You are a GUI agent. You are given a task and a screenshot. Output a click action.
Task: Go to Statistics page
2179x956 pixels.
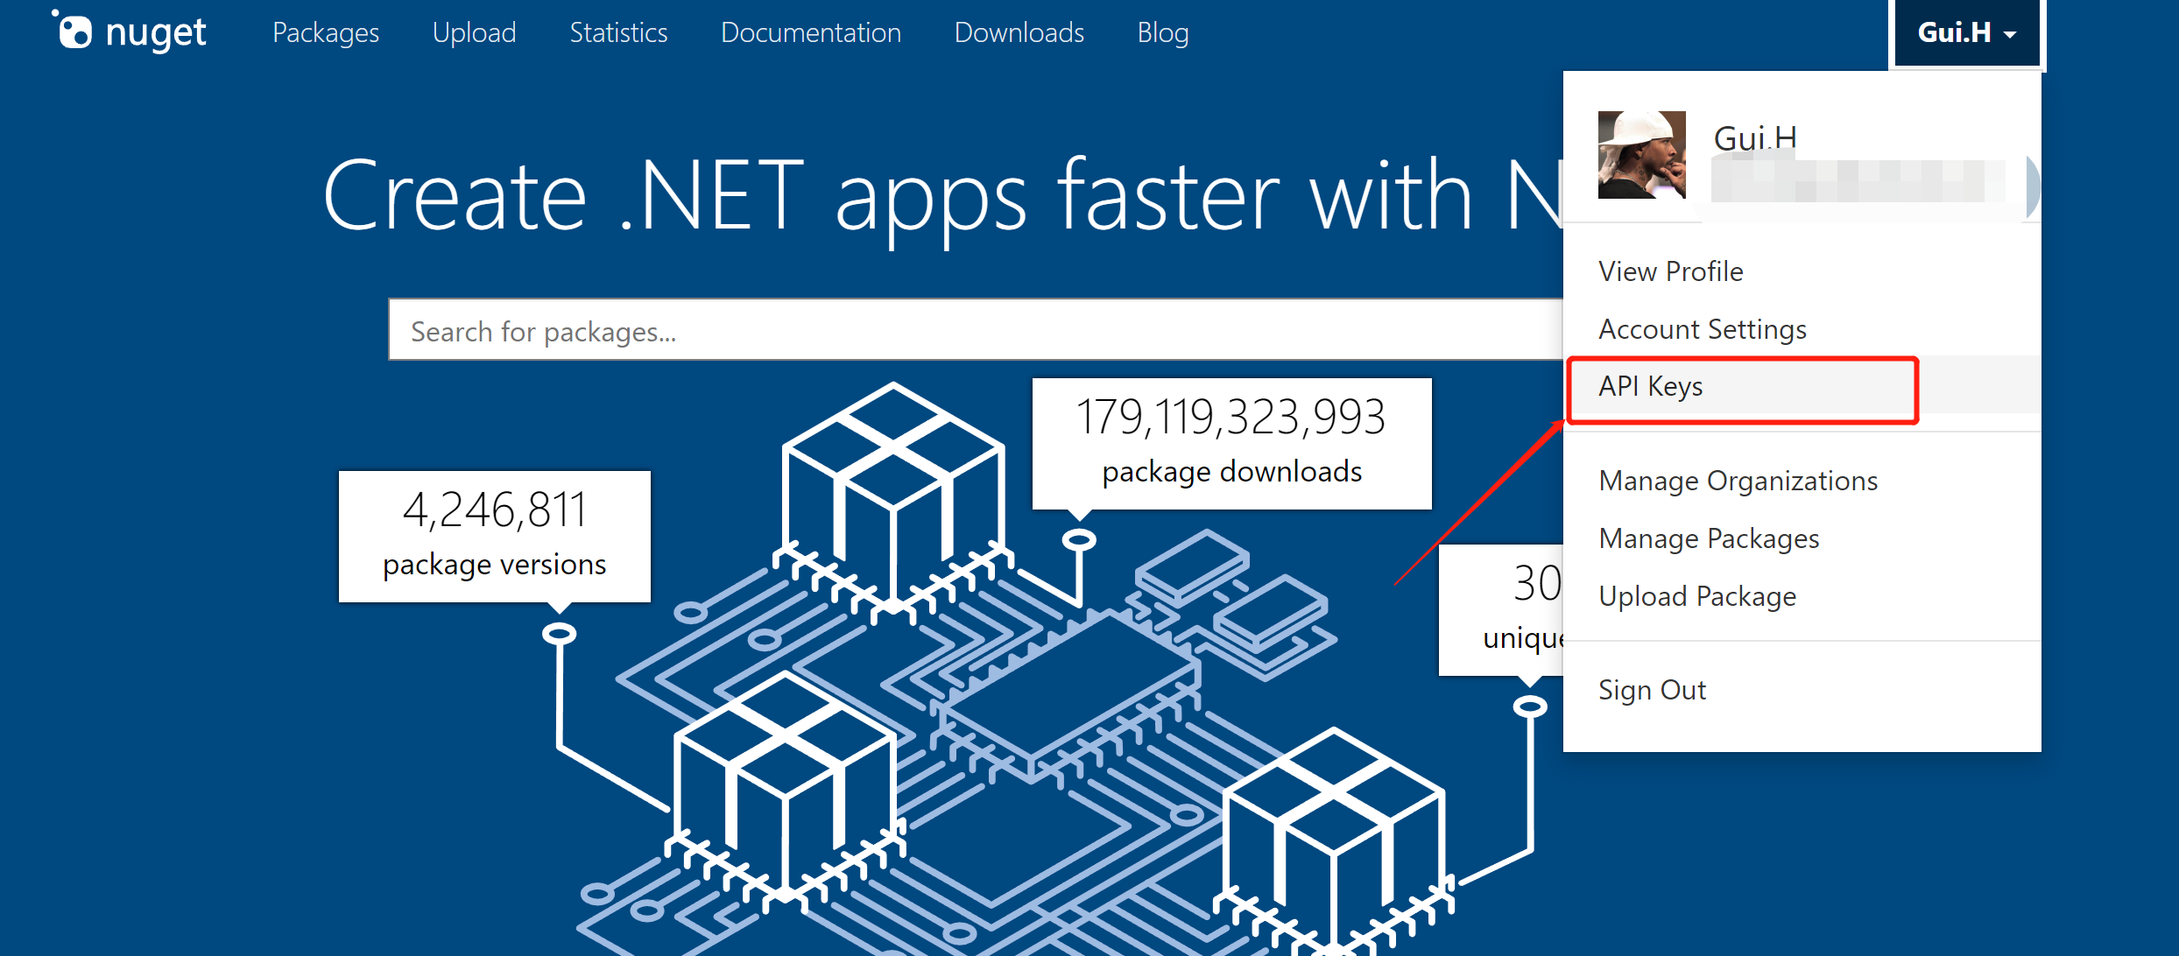tap(618, 33)
